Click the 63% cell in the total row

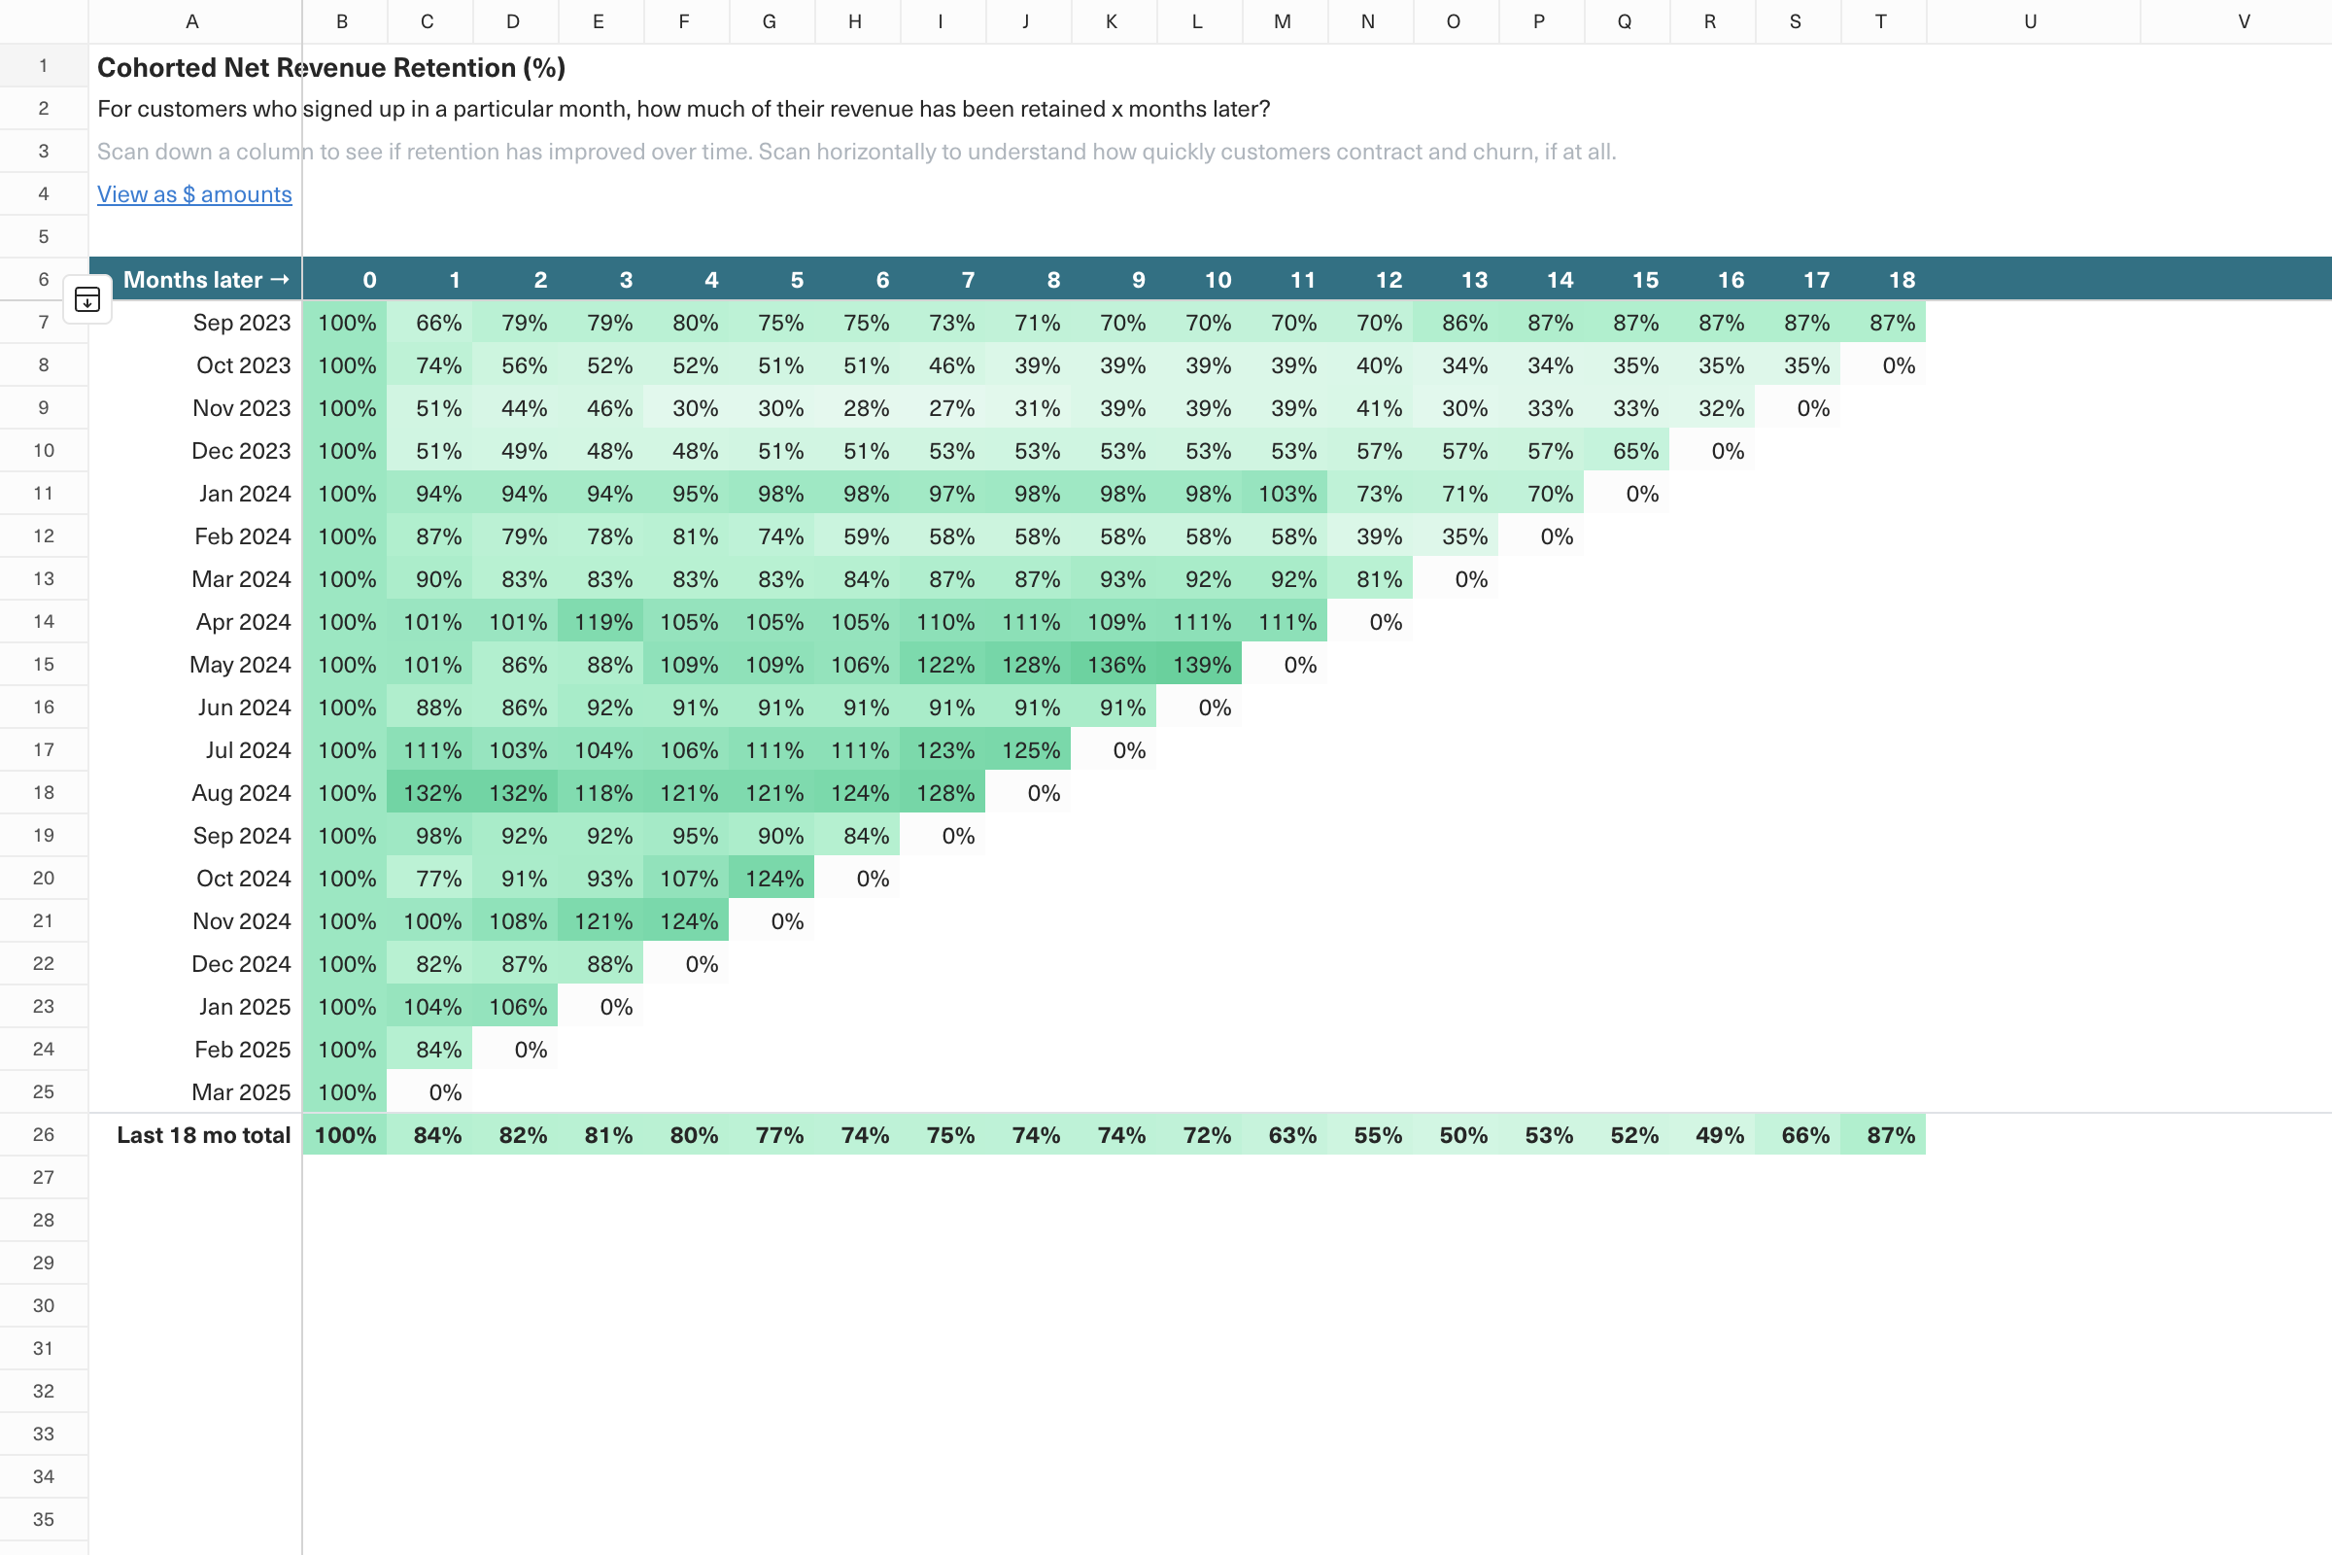pos(1286,1134)
